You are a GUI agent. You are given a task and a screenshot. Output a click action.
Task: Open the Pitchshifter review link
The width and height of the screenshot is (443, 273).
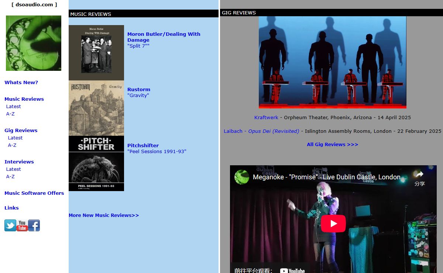tap(143, 145)
